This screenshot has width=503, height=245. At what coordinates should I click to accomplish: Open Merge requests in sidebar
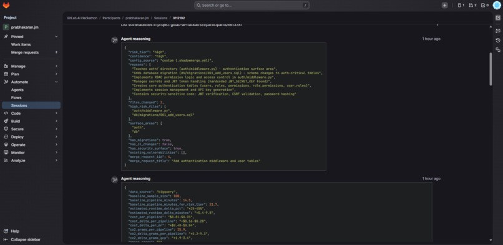coord(31,52)
